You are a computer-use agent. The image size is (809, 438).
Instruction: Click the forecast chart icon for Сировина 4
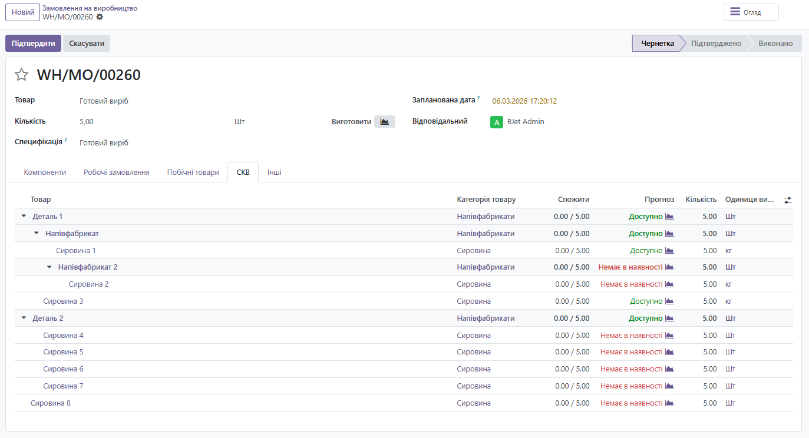[669, 336]
